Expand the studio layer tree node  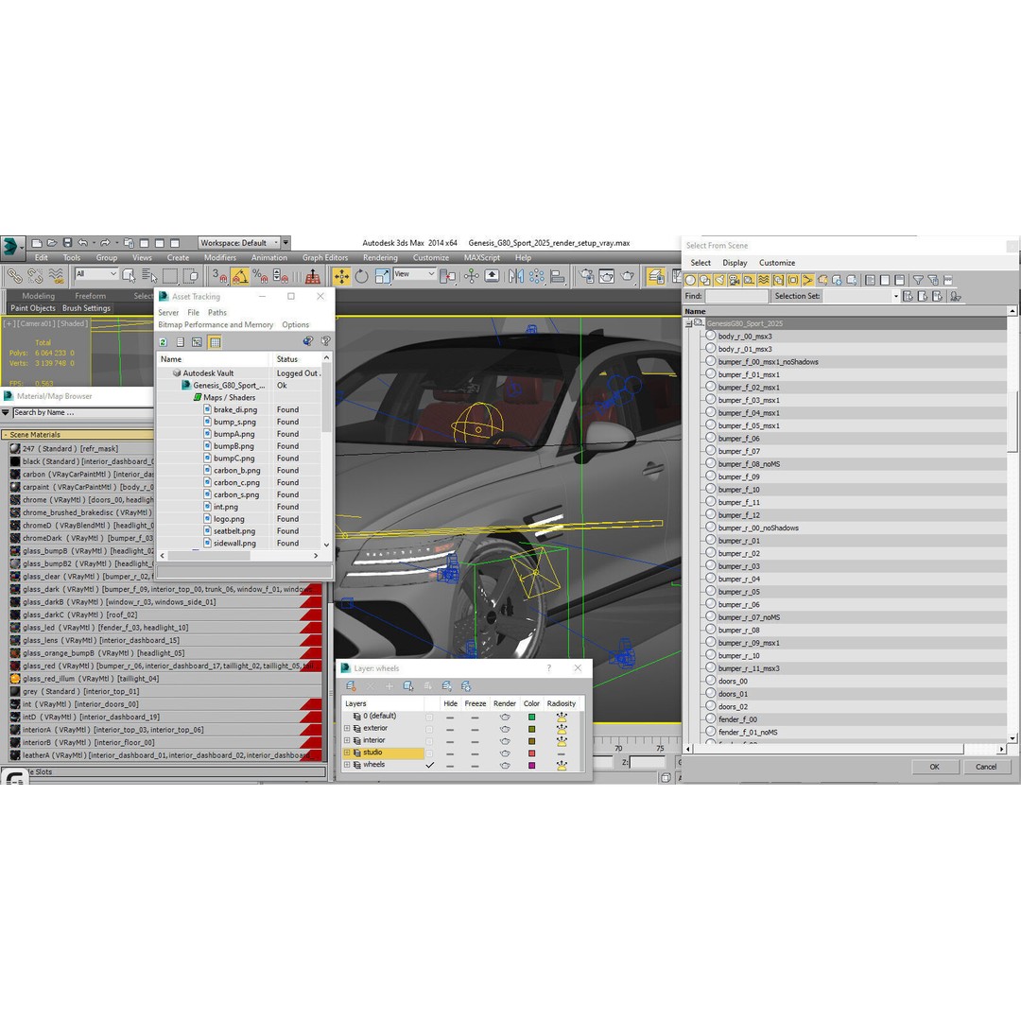pos(347,753)
